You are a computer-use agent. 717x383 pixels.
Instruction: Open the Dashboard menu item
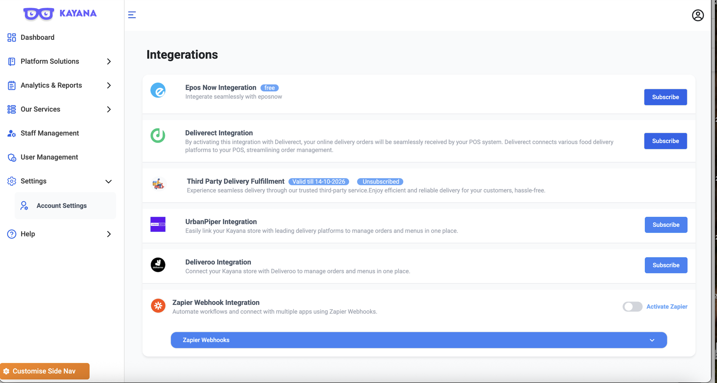click(x=37, y=37)
